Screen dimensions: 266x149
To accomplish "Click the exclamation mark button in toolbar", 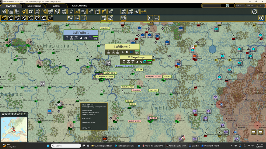I will (150, 18).
